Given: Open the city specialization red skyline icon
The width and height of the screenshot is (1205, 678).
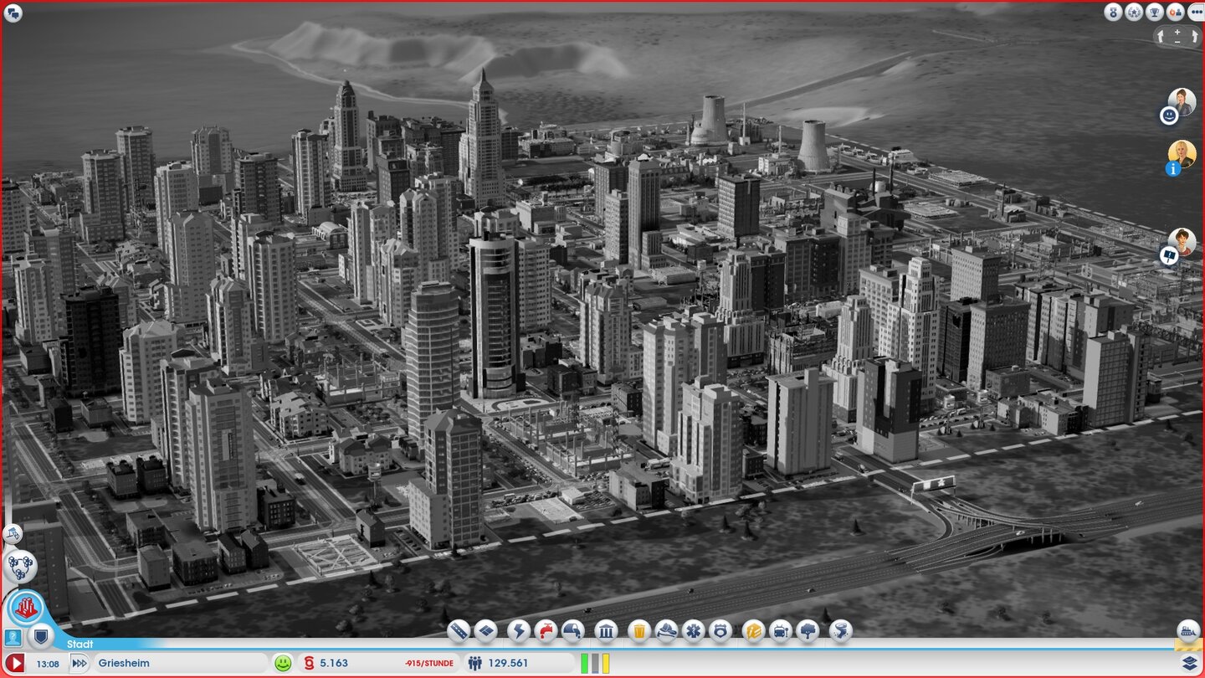Looking at the screenshot, I should click(26, 608).
